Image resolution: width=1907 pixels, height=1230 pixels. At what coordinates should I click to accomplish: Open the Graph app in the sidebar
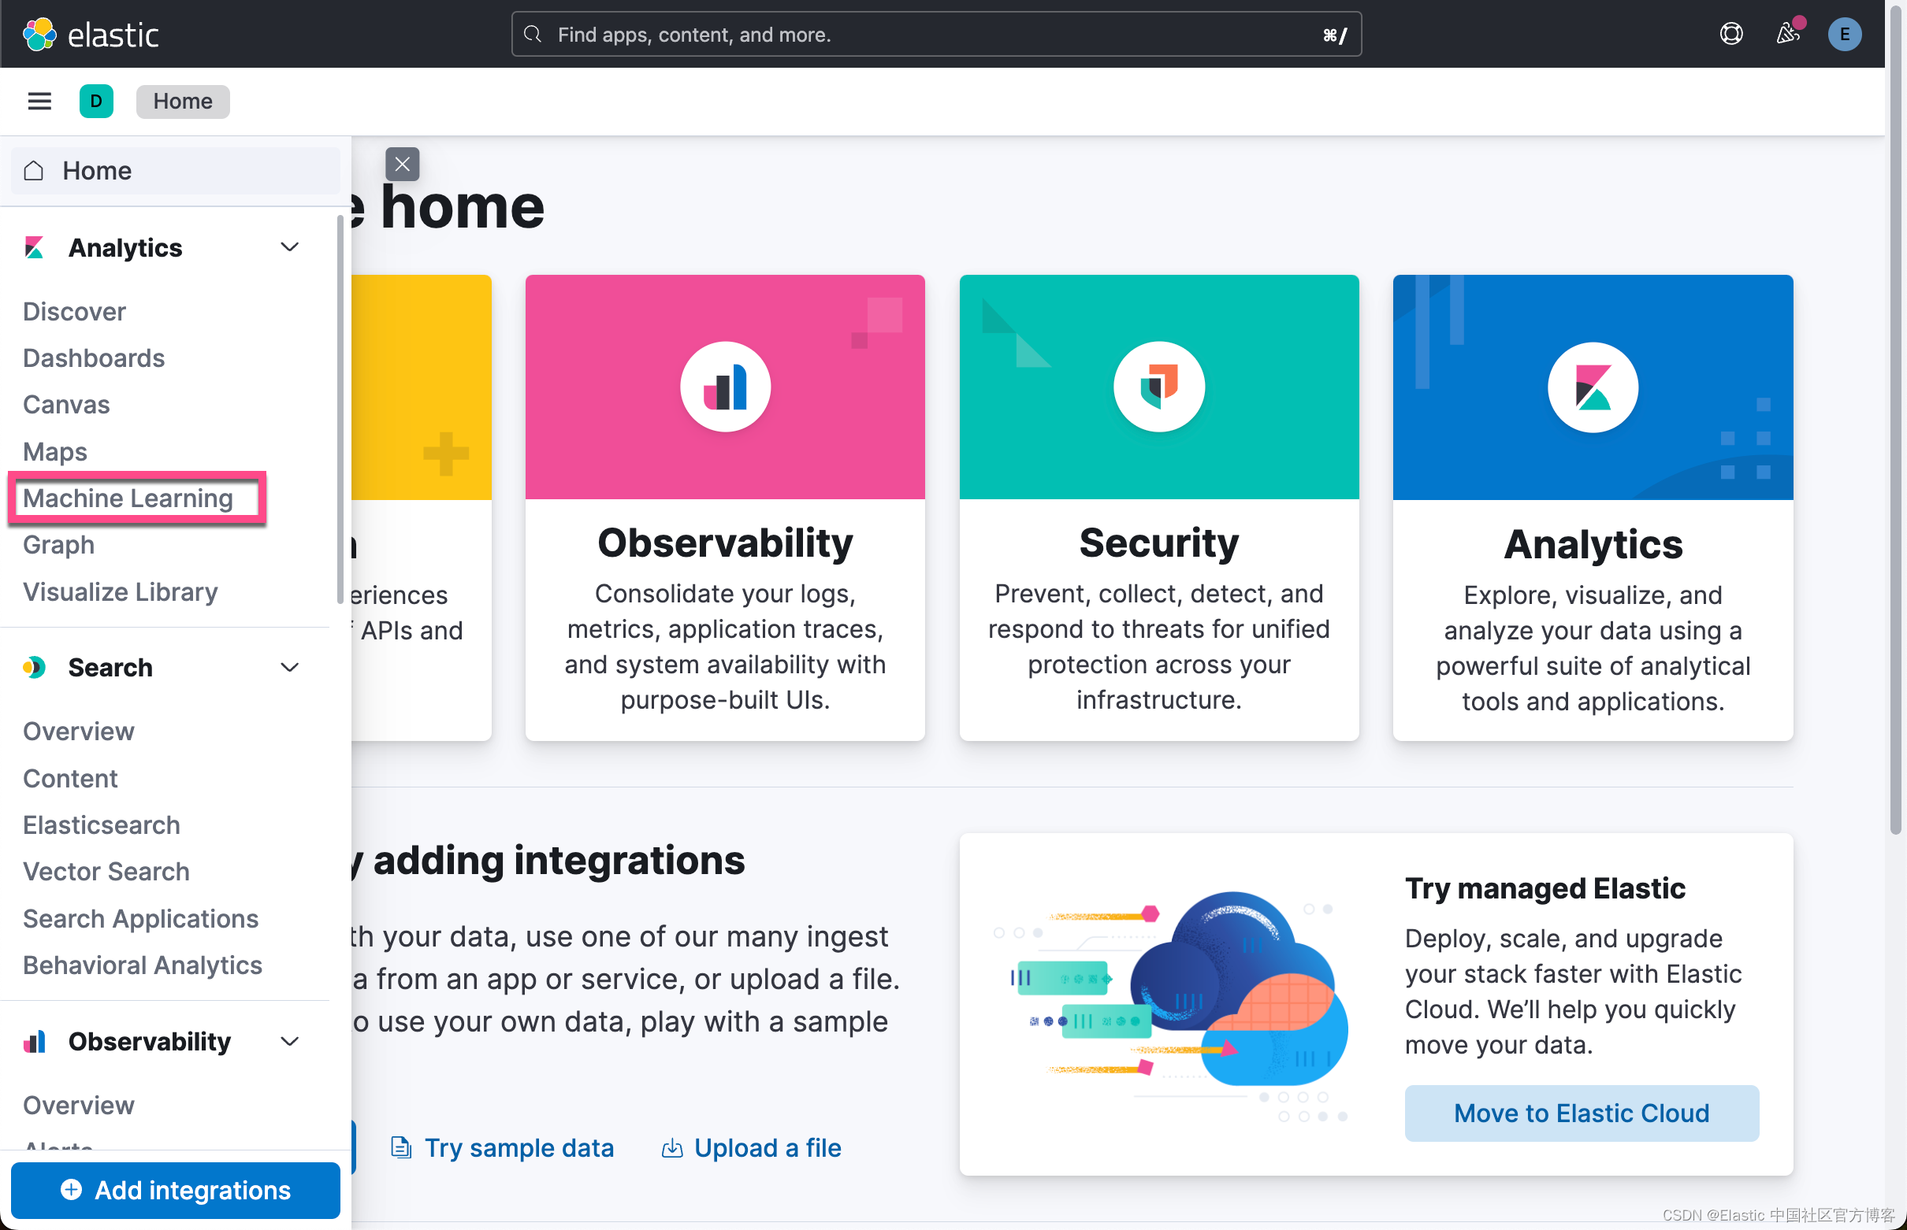coord(58,545)
